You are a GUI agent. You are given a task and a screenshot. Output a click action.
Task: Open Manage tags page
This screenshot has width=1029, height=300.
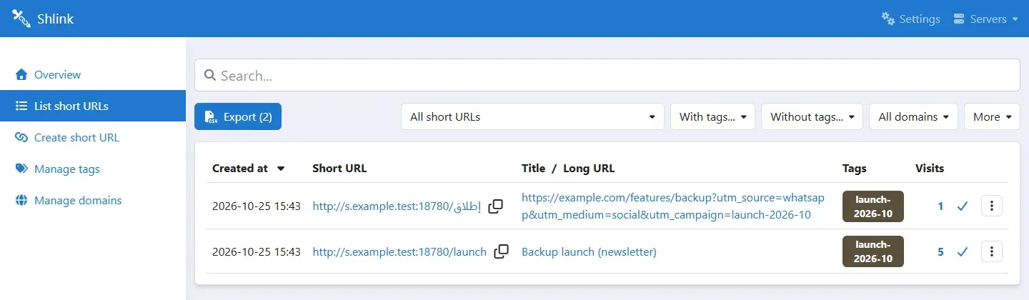93,169
